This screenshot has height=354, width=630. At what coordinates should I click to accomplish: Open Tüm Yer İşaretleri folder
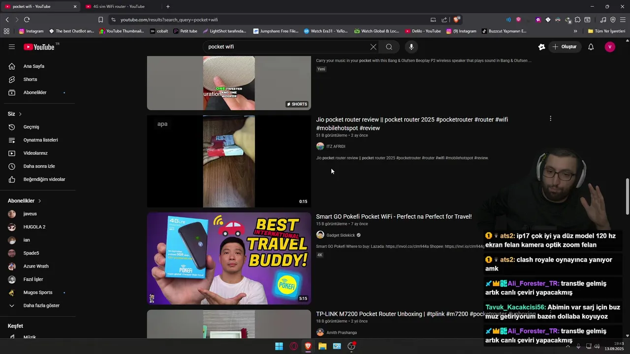click(606, 31)
